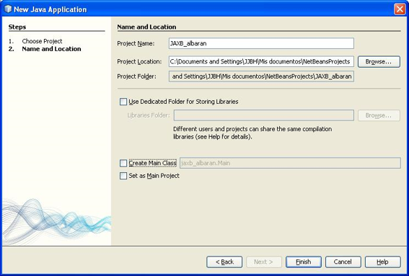
Task: Click Finish to create the project
Action: coord(304,262)
